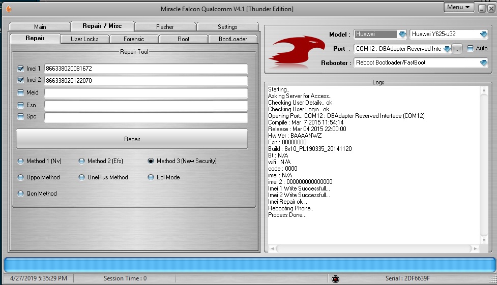Expand the COM12 port dropdown
497x285 pixels.
point(447,49)
